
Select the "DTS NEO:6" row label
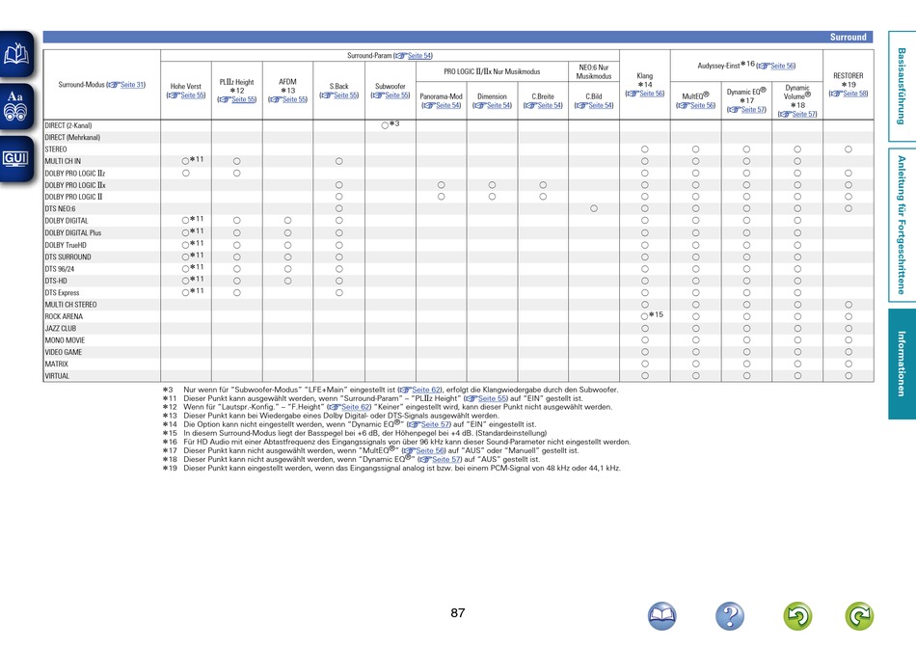point(60,208)
